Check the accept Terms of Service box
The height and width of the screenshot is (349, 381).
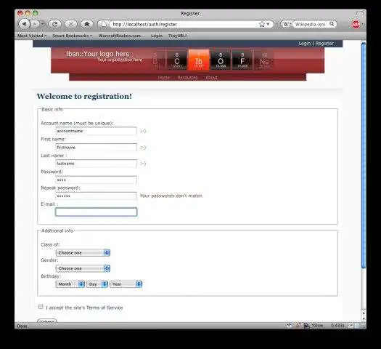click(x=41, y=307)
